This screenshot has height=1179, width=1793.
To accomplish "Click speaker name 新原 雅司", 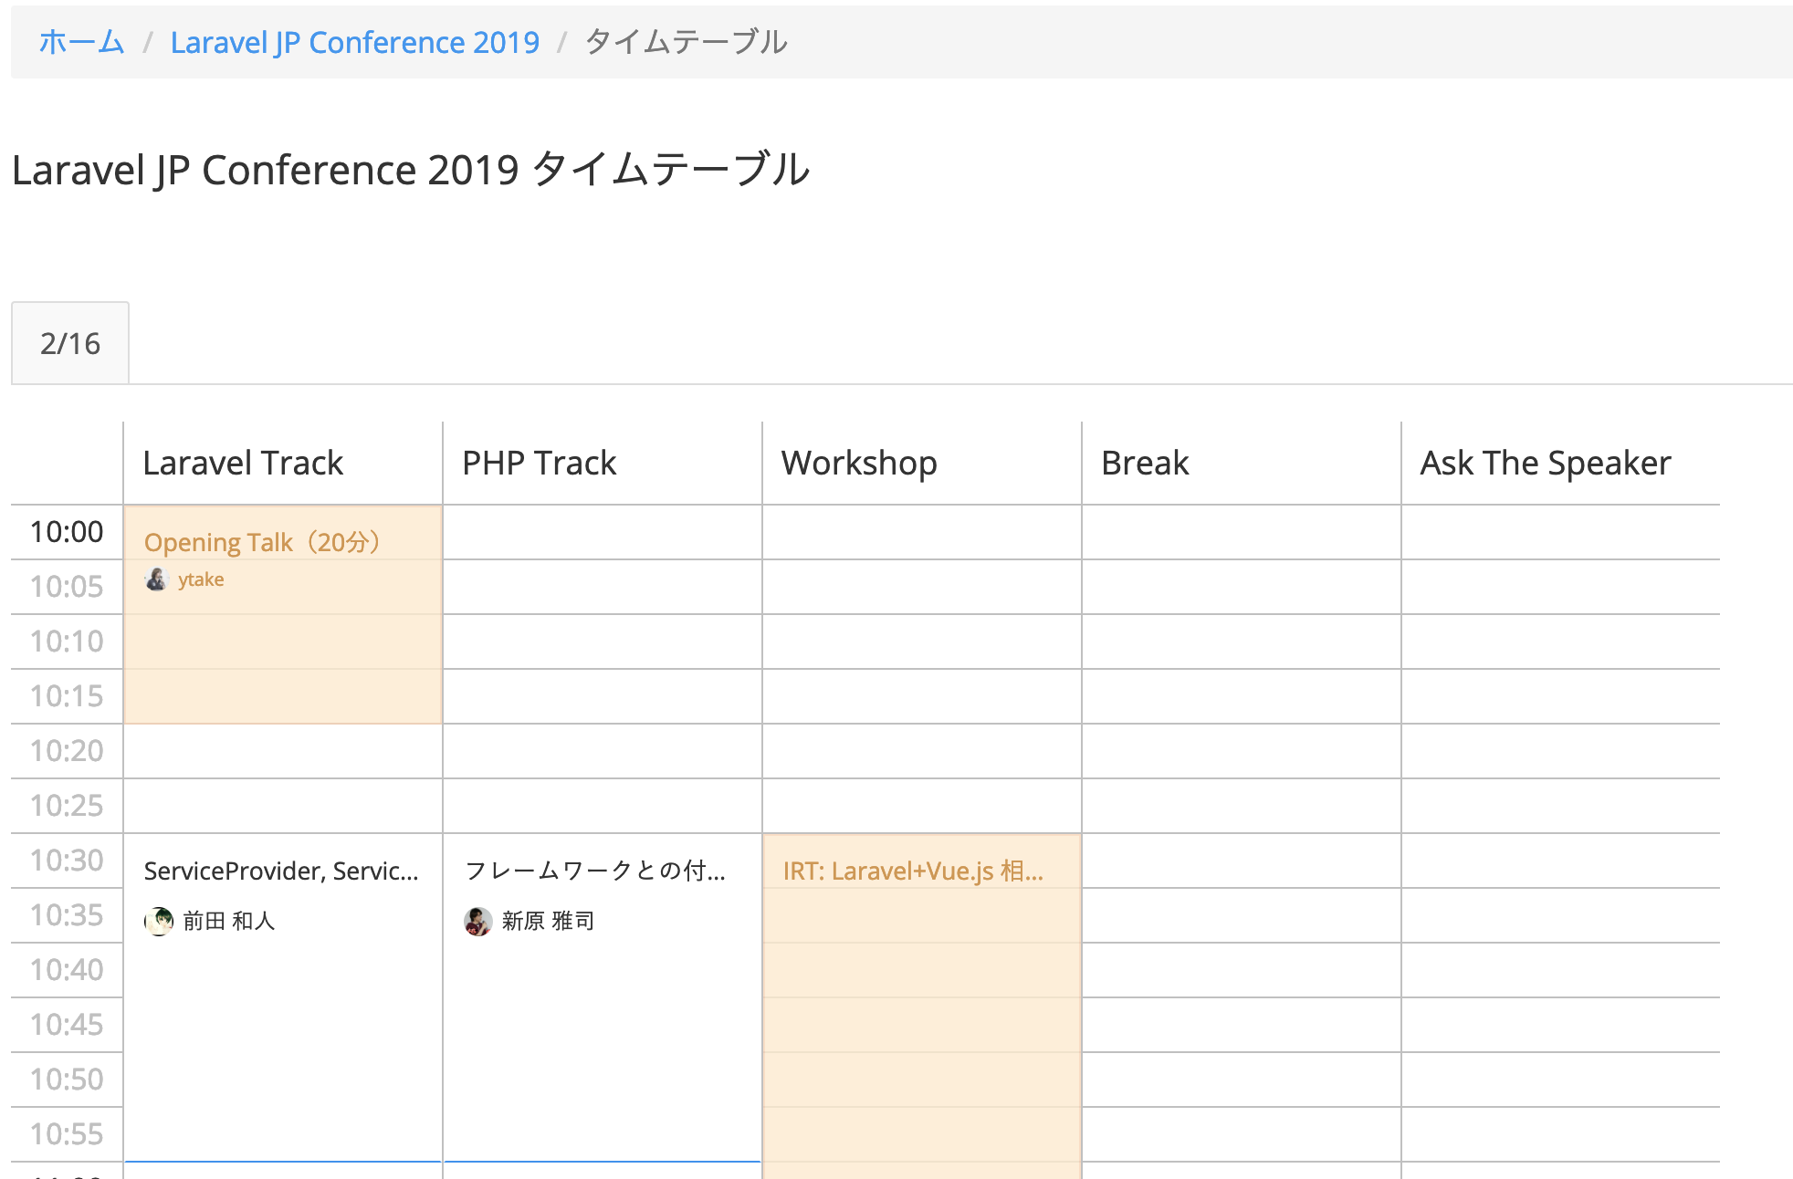I will (548, 921).
